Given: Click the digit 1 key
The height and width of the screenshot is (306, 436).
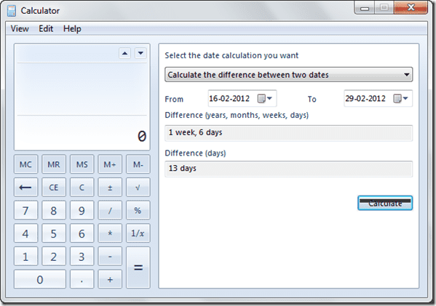Looking at the screenshot, I should pos(25,257).
